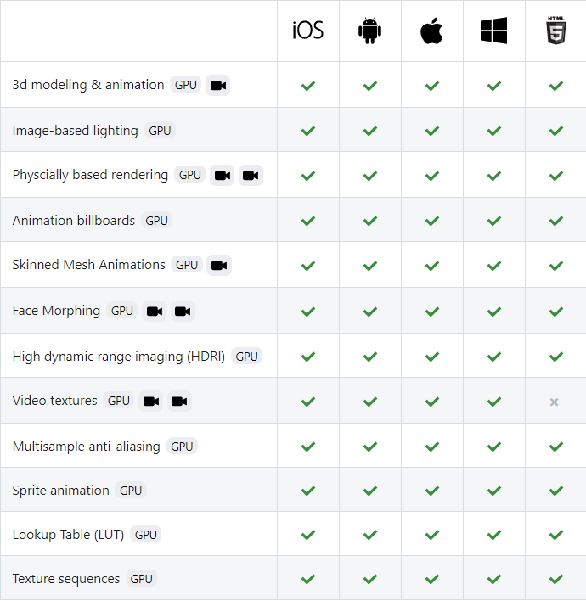Click GPU badge beside Image-based lighting

[x=160, y=131]
